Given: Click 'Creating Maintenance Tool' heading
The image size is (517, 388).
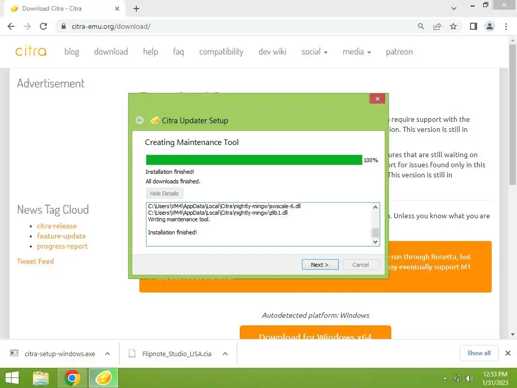Looking at the screenshot, I should click(191, 142).
